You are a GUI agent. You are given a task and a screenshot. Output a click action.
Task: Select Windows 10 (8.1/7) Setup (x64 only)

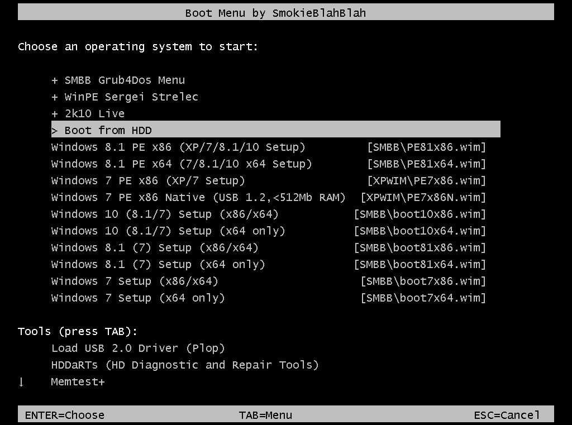pos(168,231)
